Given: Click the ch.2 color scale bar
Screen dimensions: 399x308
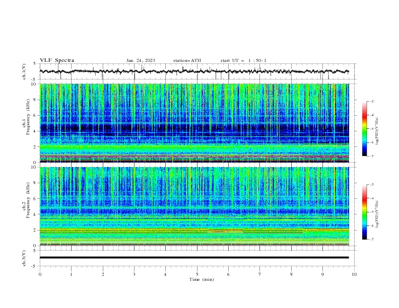Looking at the screenshot, I should click(364, 212).
